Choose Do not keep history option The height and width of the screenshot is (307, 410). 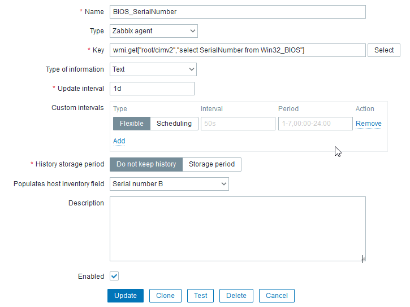[146, 164]
